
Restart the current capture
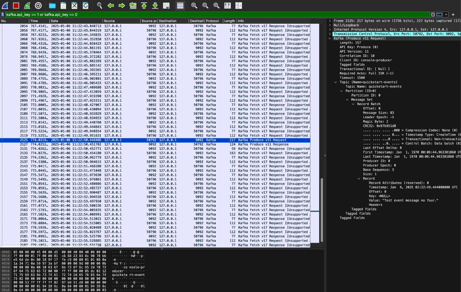click(x=27, y=5)
